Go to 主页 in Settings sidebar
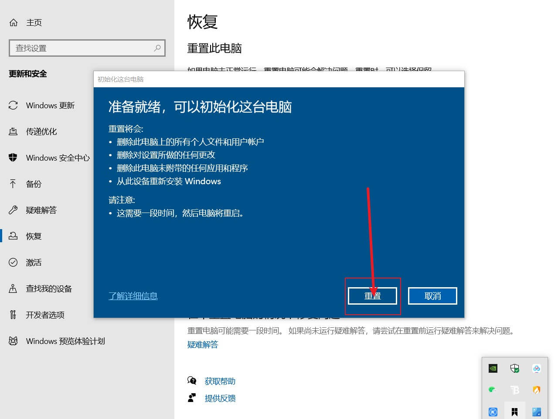 pos(34,23)
